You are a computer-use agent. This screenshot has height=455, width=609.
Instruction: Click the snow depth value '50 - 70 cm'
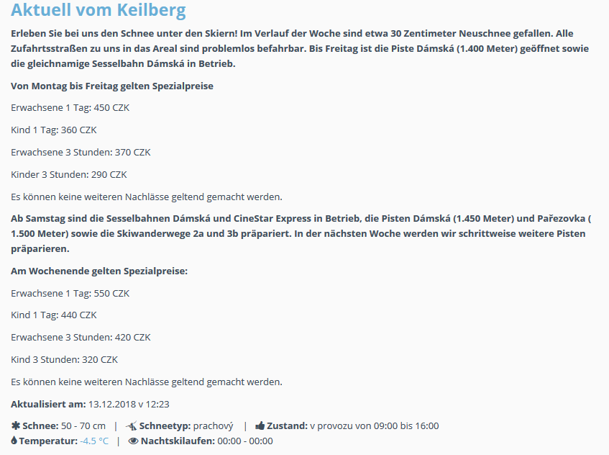(83, 425)
